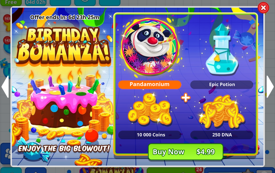This screenshot has height=173, width=275.
Task: Open the Free reward button behind popup
Action: click(x=11, y=2)
